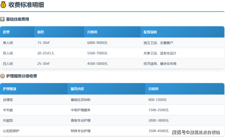
Task: Click the 月费用 header in the nursing table
Action: [153, 89]
